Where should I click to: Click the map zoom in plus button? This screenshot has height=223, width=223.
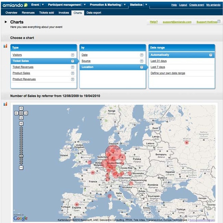[x=21, y=123]
